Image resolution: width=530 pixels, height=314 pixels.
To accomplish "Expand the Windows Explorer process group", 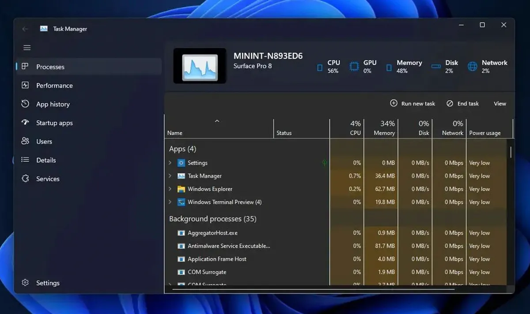I will coord(170,189).
